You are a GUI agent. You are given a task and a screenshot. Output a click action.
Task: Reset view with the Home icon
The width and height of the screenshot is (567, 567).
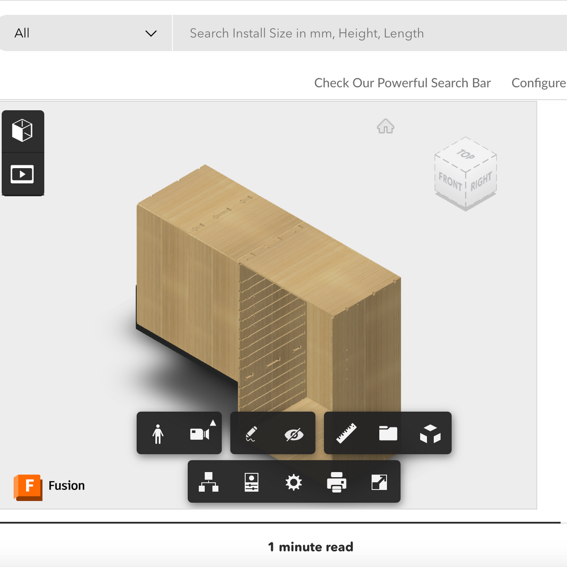(x=386, y=126)
